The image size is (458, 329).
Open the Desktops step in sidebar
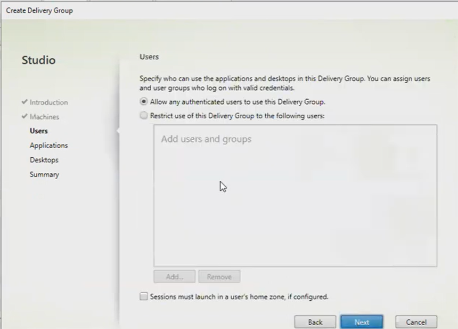point(44,160)
